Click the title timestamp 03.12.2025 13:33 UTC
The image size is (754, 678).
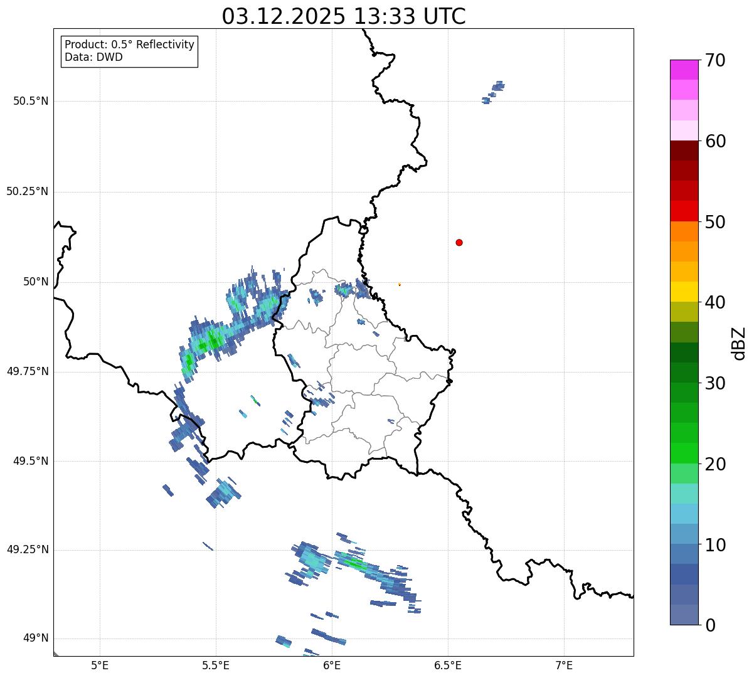[344, 16]
